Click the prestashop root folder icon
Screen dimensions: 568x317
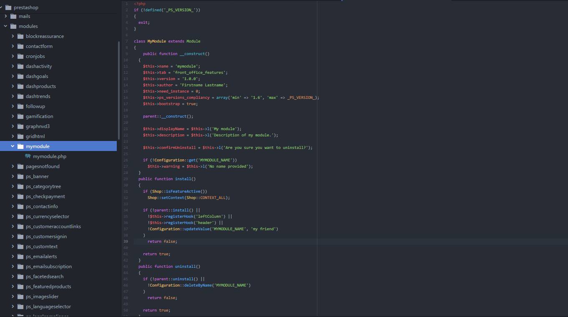click(x=8, y=8)
